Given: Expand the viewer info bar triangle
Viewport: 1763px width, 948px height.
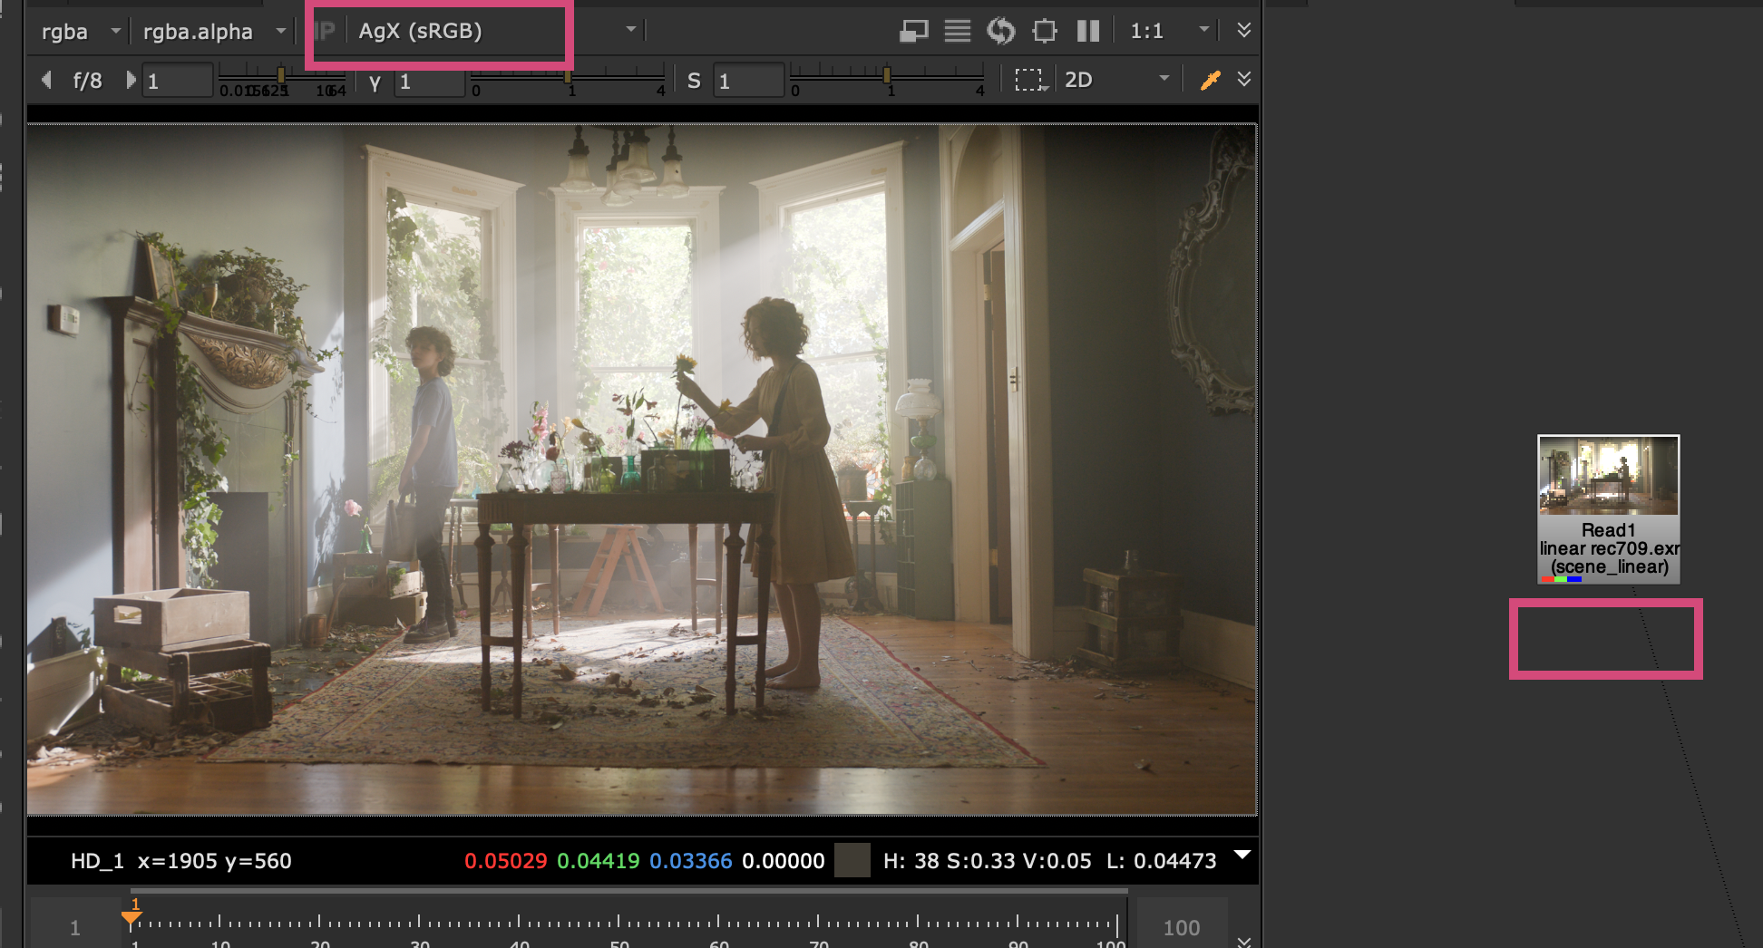Looking at the screenshot, I should click(x=1243, y=855).
